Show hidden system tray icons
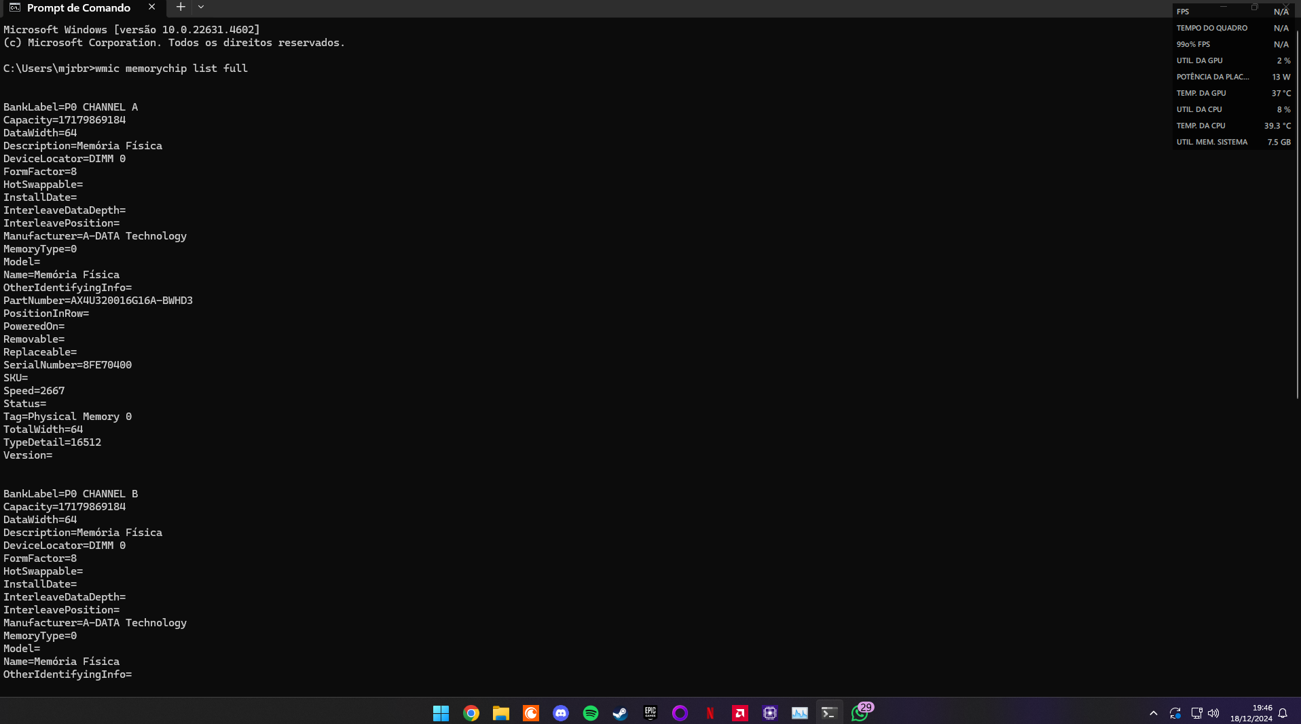The width and height of the screenshot is (1301, 724). coord(1153,713)
